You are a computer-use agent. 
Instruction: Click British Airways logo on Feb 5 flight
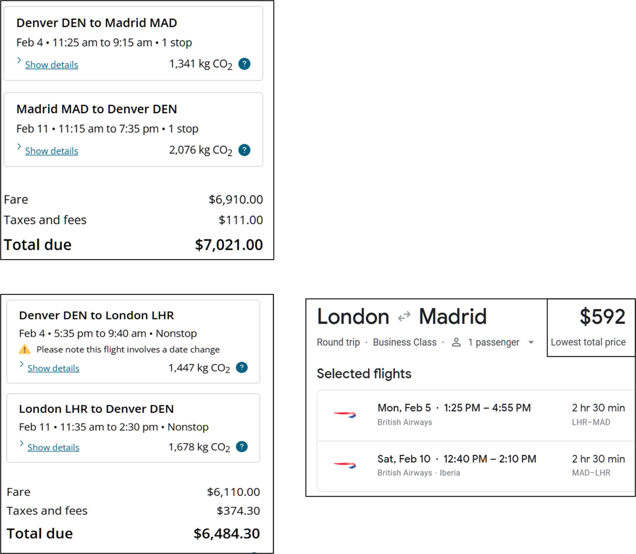tap(345, 415)
